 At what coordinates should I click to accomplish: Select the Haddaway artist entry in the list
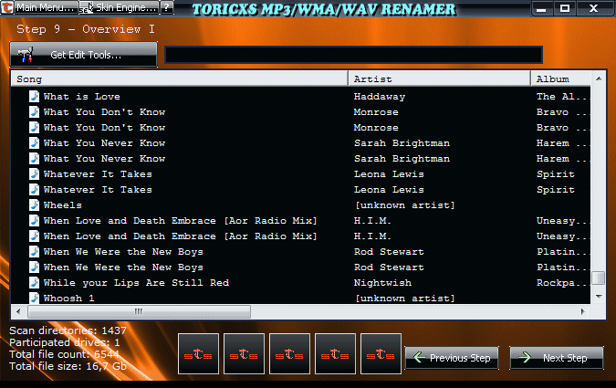click(377, 97)
